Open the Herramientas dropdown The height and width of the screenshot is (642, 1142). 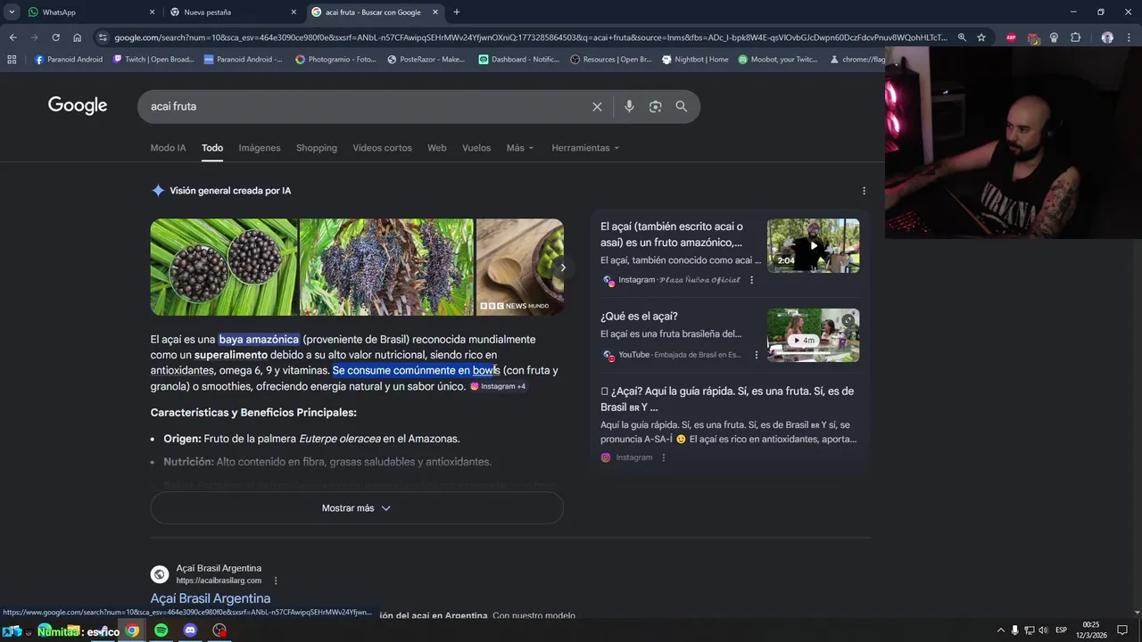pyautogui.click(x=585, y=148)
